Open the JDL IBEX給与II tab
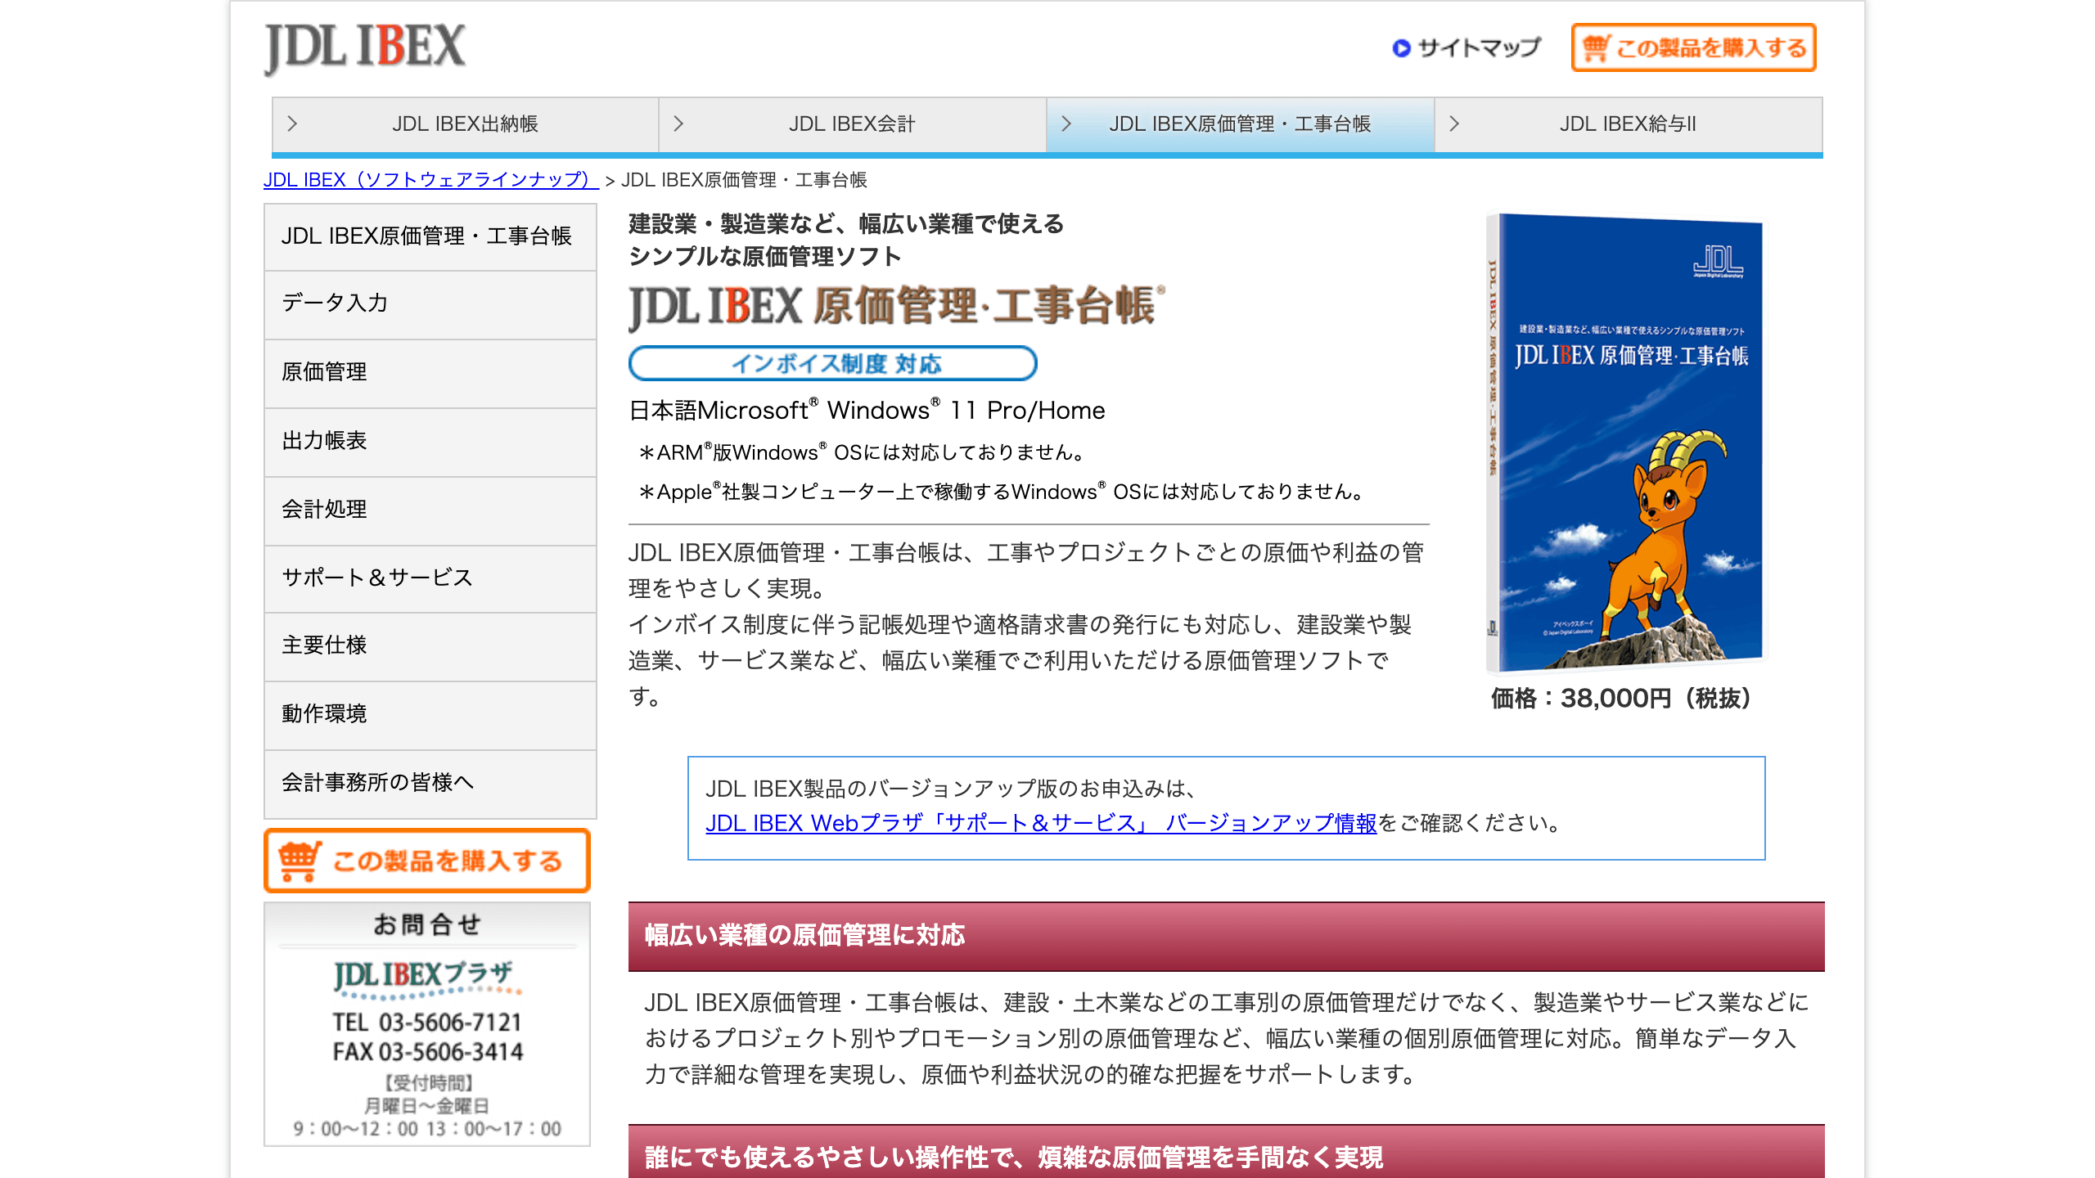This screenshot has height=1178, width=2095. click(x=1628, y=124)
